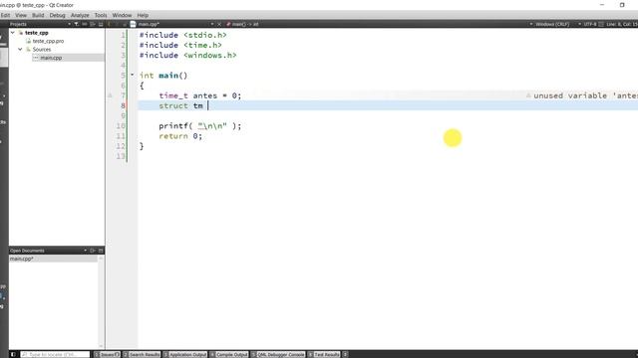Open the Help menu
Viewport: 638px width, 358px height.
pyautogui.click(x=143, y=15)
